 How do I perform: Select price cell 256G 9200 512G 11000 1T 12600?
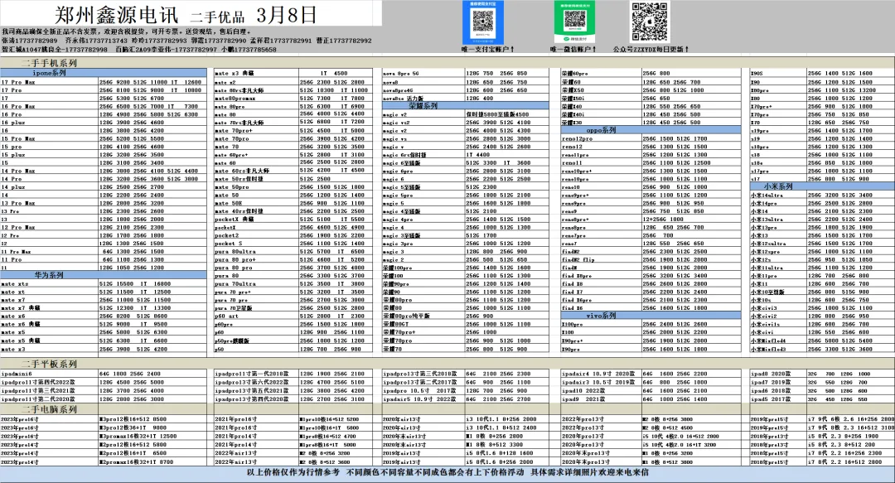coord(150,82)
